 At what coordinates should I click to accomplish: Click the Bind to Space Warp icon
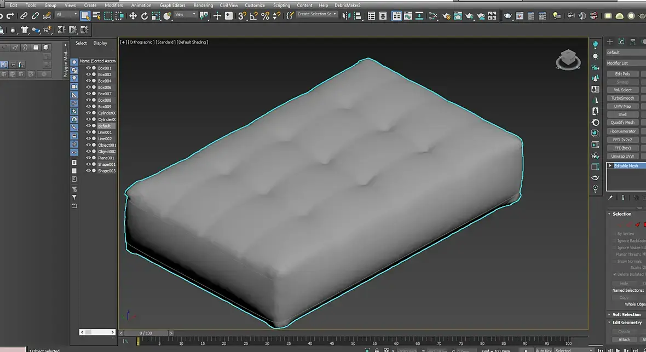(47, 16)
